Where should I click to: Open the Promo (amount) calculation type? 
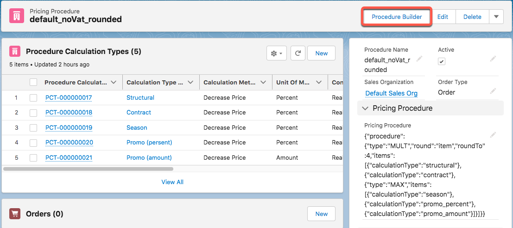click(149, 158)
